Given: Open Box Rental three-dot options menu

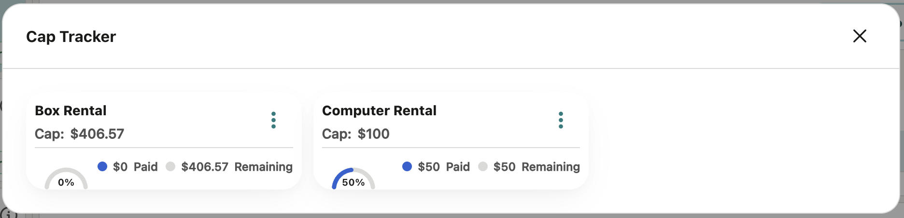Looking at the screenshot, I should click(x=273, y=120).
